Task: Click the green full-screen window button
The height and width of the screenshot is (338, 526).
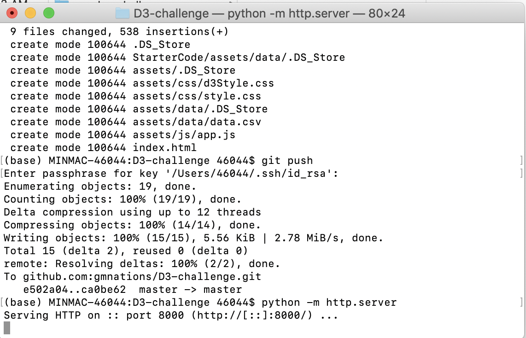Action: [48, 13]
